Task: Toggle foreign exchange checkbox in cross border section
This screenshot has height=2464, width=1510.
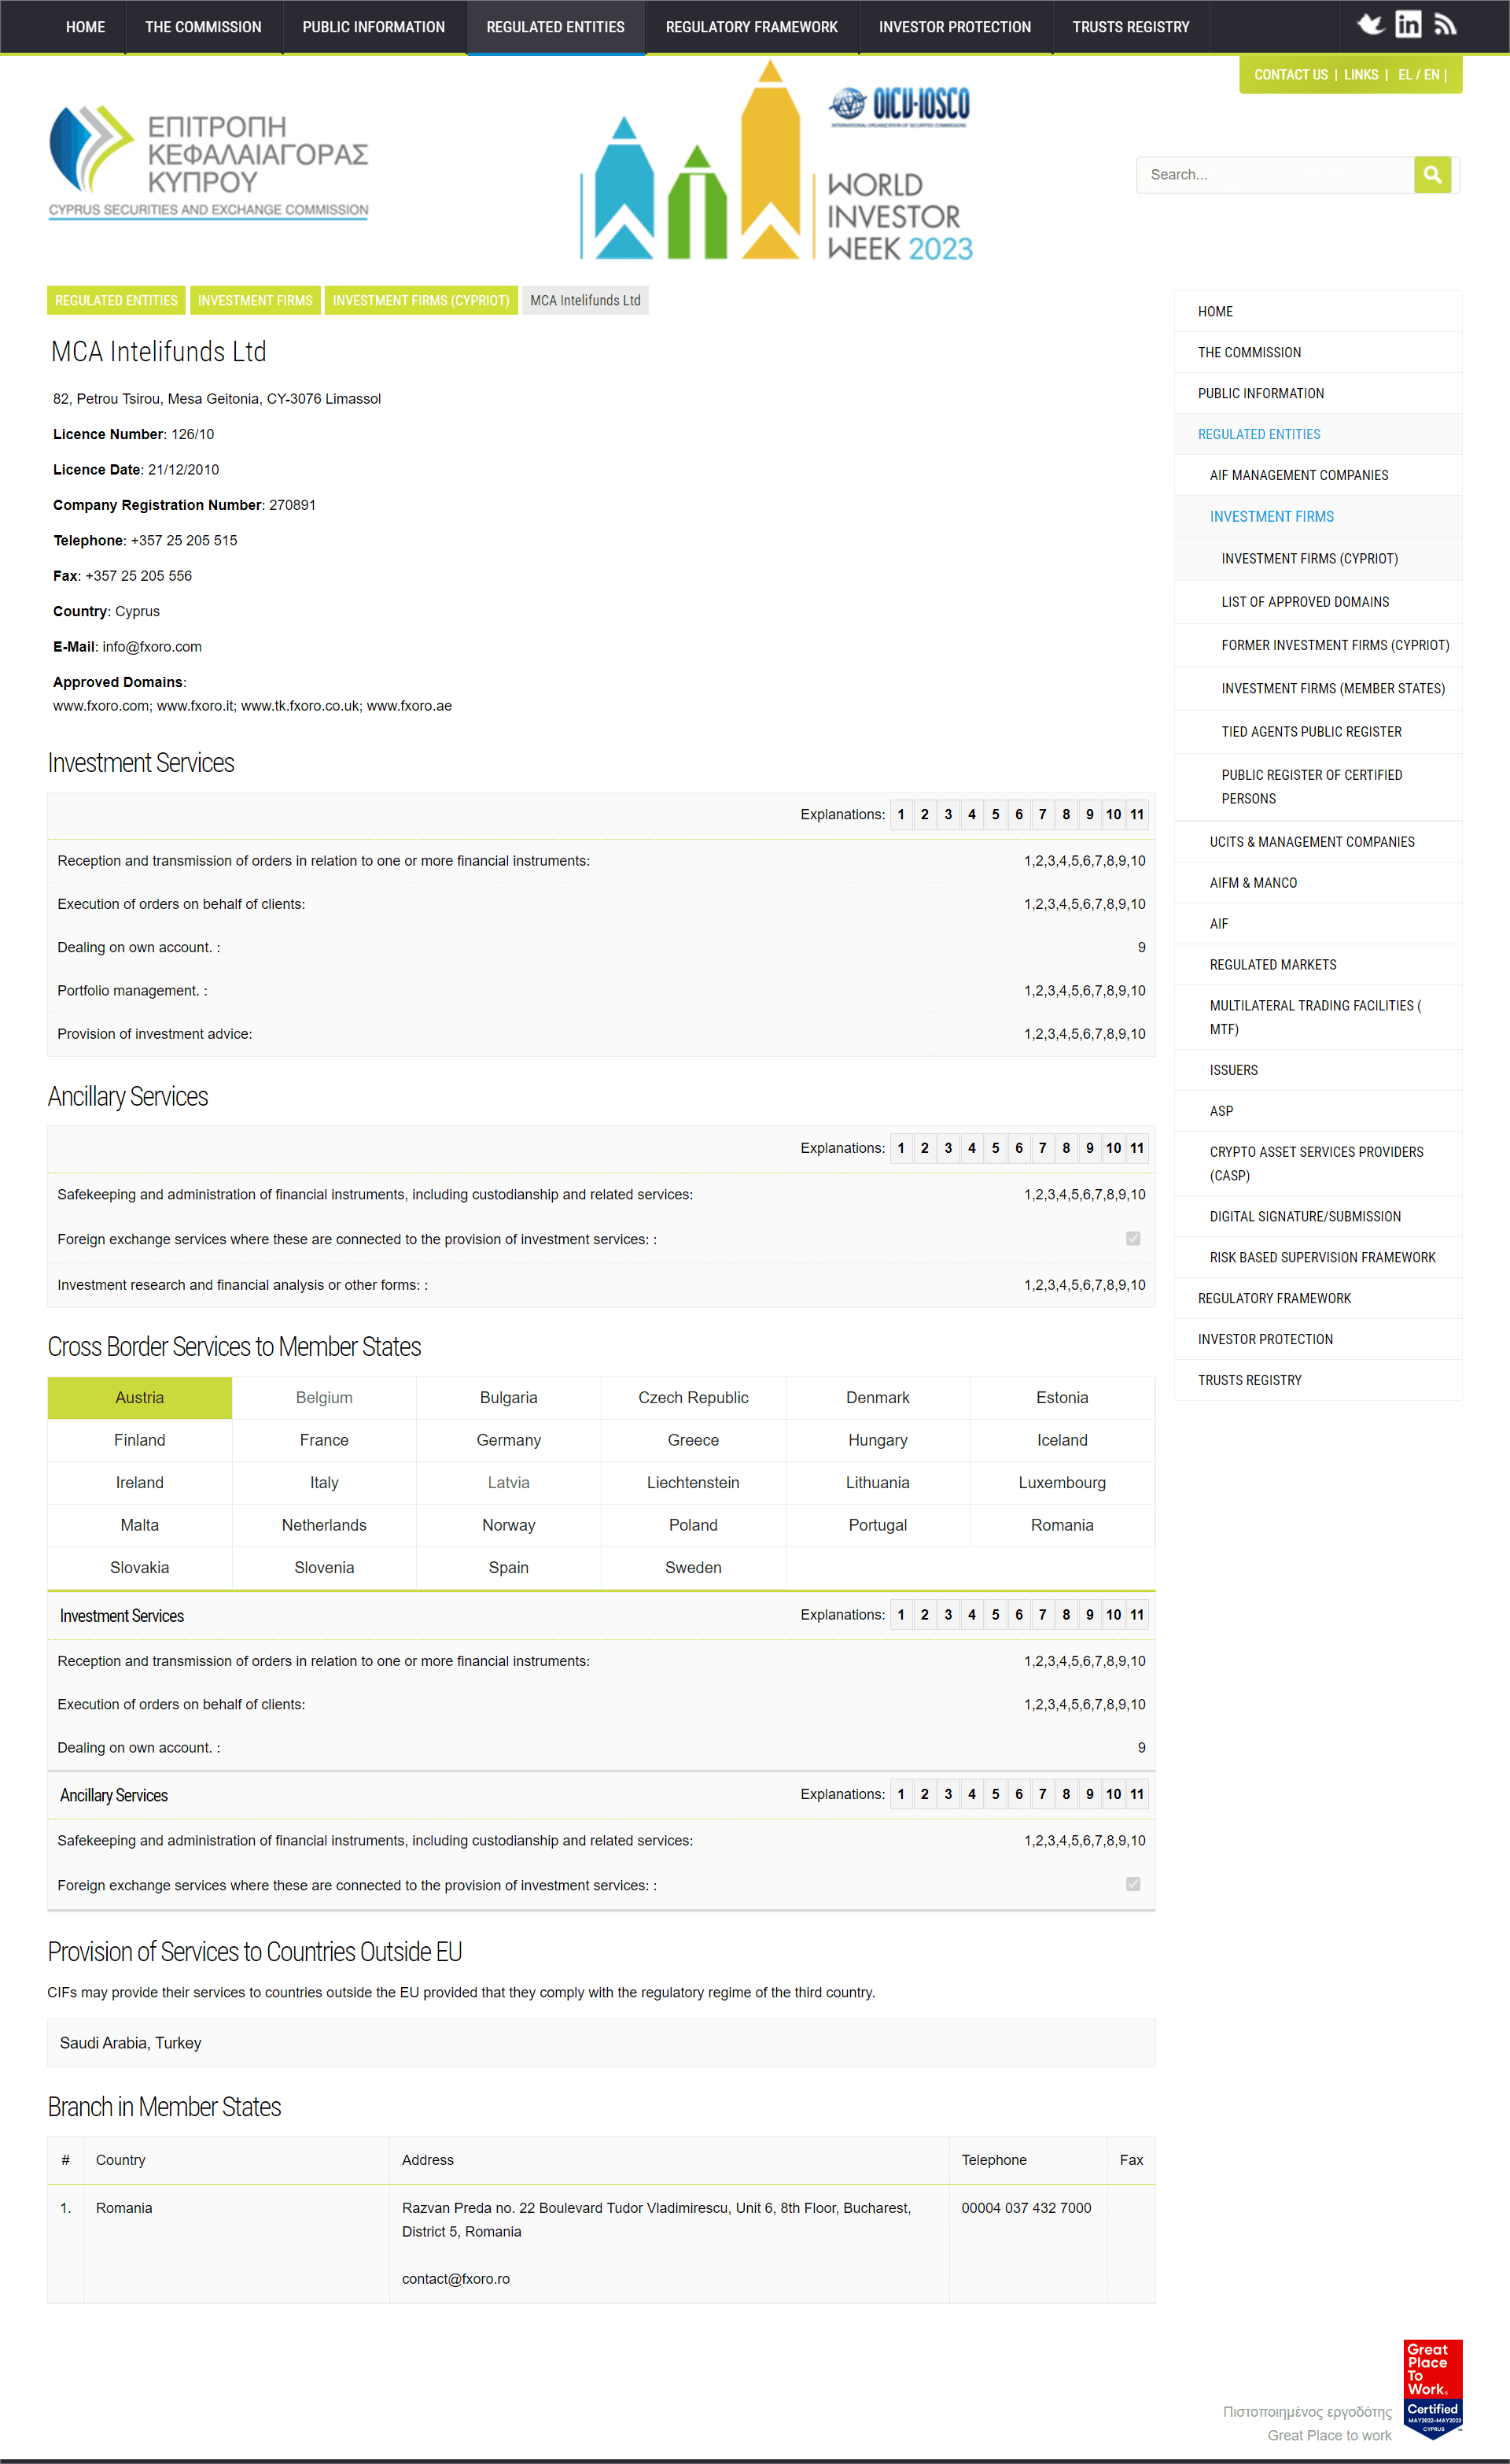Action: [1132, 1884]
